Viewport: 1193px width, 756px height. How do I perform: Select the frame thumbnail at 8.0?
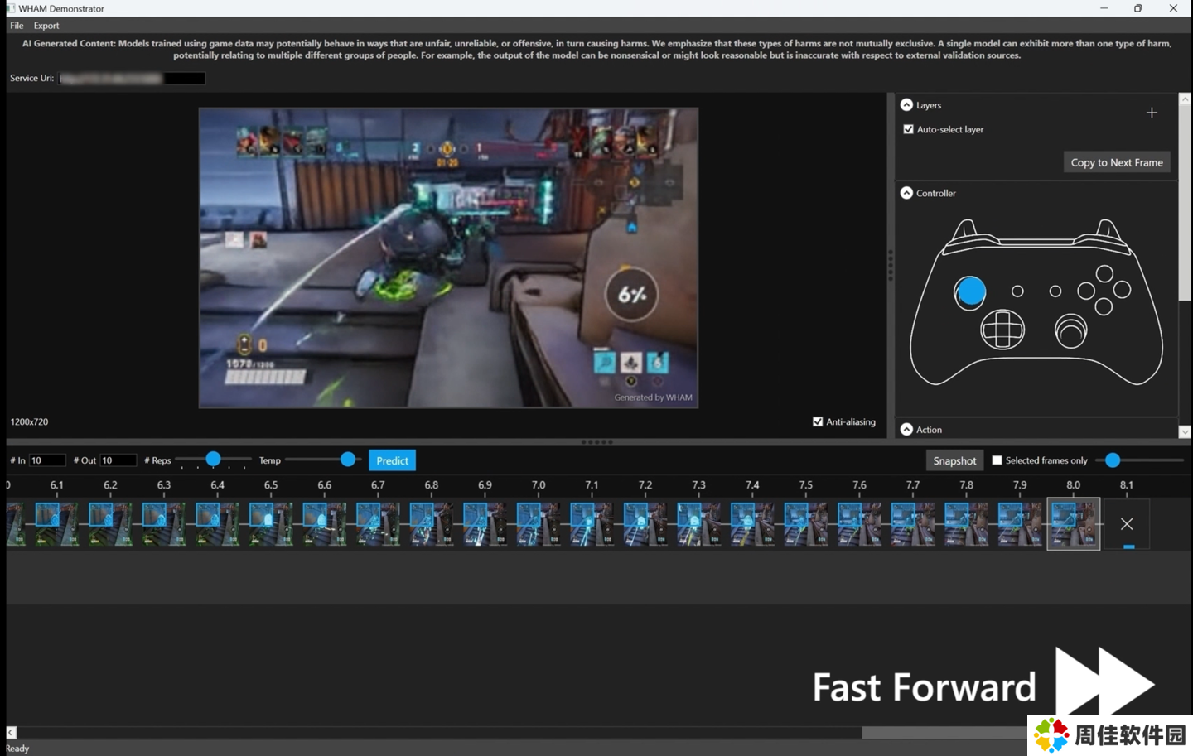tap(1074, 523)
